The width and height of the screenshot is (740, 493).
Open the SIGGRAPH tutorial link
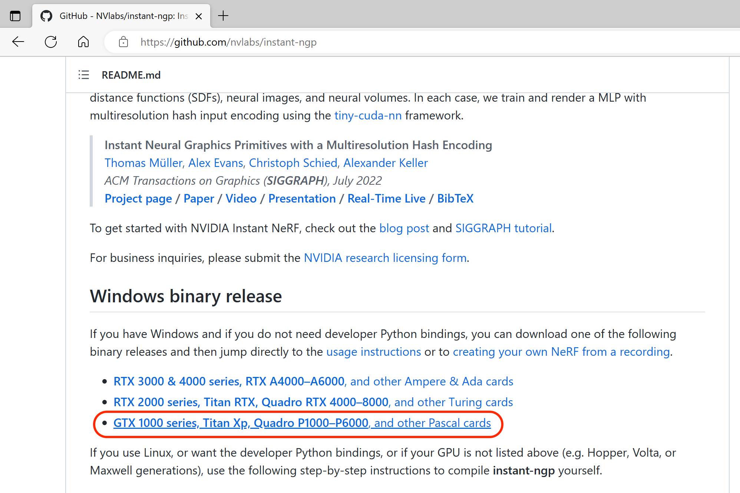click(x=503, y=228)
